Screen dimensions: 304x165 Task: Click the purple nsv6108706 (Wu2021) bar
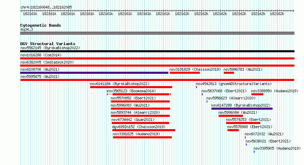94,73
